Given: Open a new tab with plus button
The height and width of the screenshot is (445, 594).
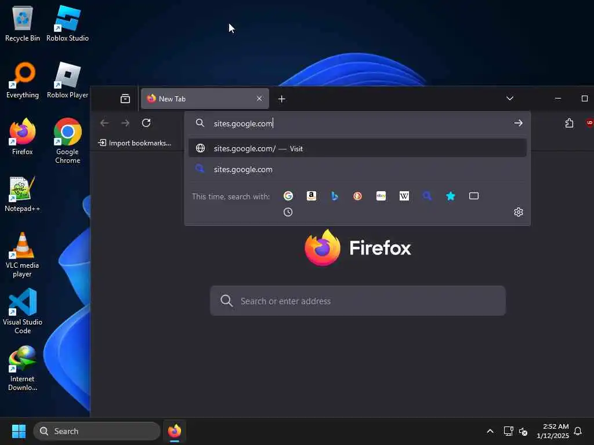Looking at the screenshot, I should pos(282,99).
